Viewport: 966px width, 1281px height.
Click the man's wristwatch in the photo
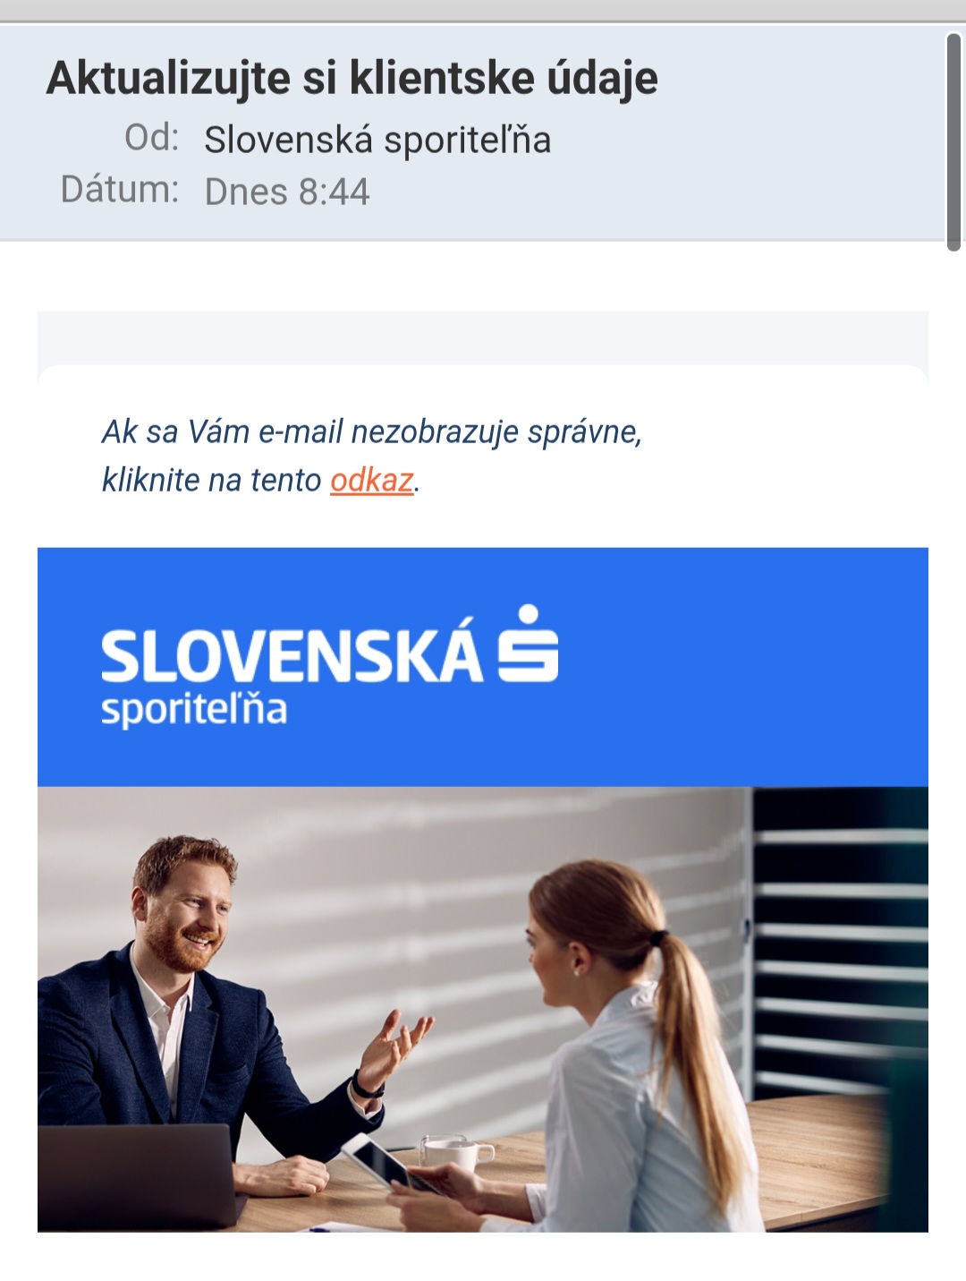coord(367,1087)
